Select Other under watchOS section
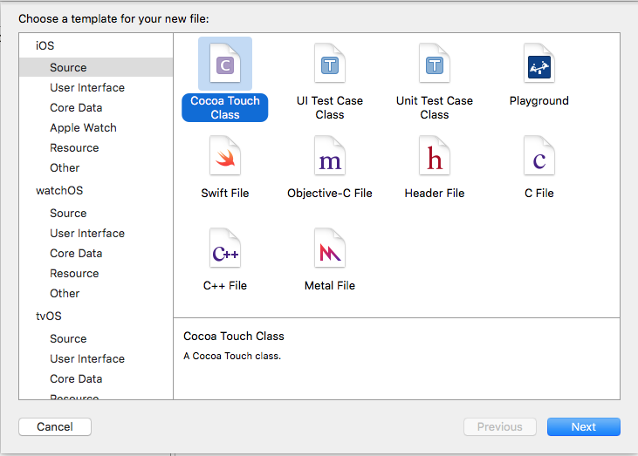 click(x=65, y=293)
